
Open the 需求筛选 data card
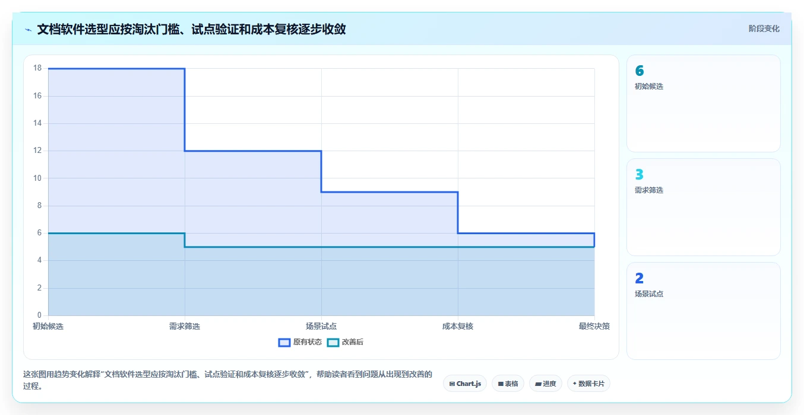click(x=704, y=207)
